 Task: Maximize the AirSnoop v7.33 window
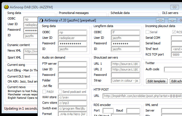[x=180, y=20]
